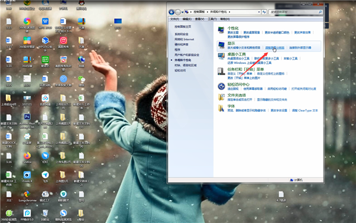This screenshot has width=356, height=223.
Task: Open the 上传前台4月 folder
Action: point(9,98)
